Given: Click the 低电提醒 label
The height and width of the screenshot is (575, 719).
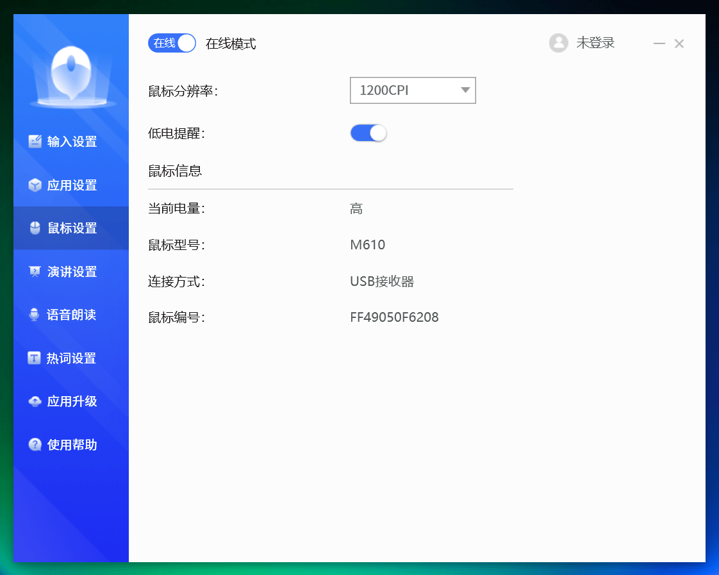Looking at the screenshot, I should pyautogui.click(x=176, y=133).
